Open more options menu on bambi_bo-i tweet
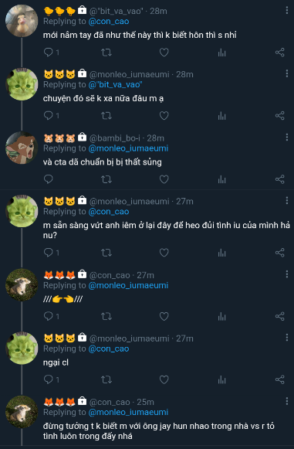Viewport: 294px width, 449px height. pos(286,138)
